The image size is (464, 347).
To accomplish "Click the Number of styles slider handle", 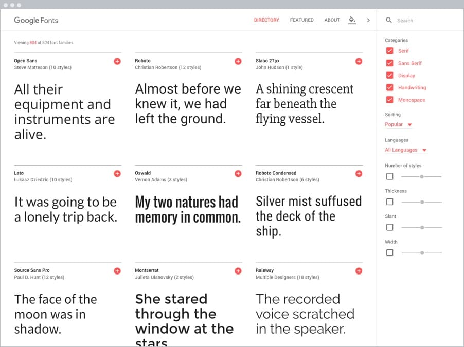I will (422, 177).
